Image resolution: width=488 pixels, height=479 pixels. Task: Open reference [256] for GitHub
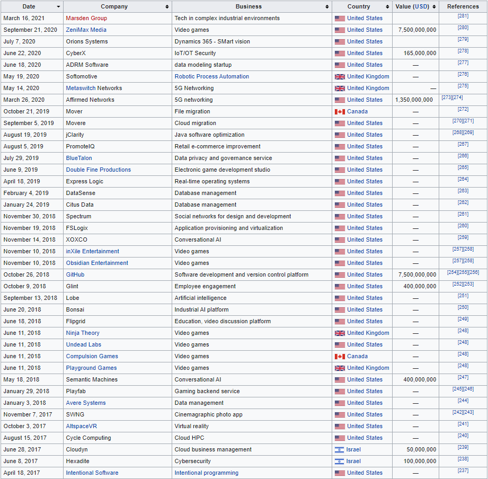pos(474,272)
